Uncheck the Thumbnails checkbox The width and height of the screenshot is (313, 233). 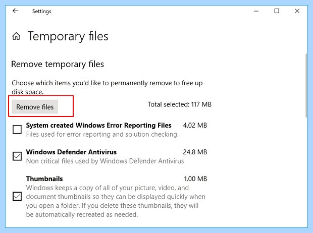[17, 196]
